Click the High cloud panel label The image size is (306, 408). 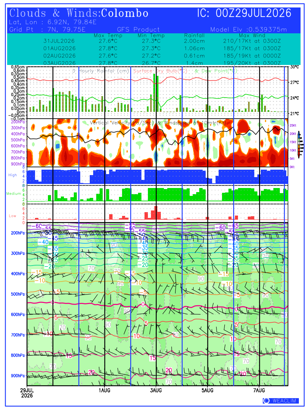13,175
